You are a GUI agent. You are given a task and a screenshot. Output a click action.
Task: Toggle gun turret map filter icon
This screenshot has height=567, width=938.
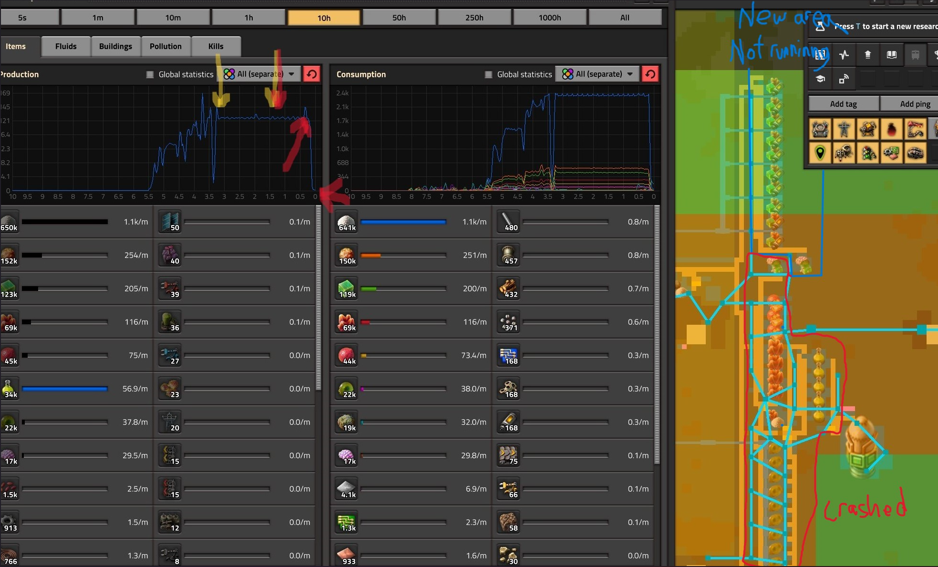pos(868,129)
